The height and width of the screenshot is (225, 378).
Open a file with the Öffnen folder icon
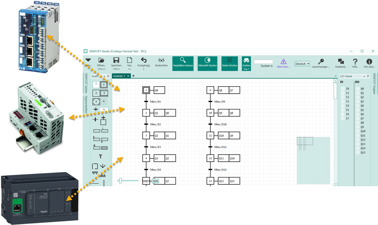(101, 60)
